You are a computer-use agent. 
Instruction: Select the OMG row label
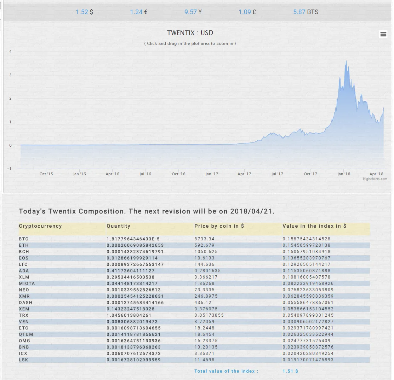click(x=24, y=341)
